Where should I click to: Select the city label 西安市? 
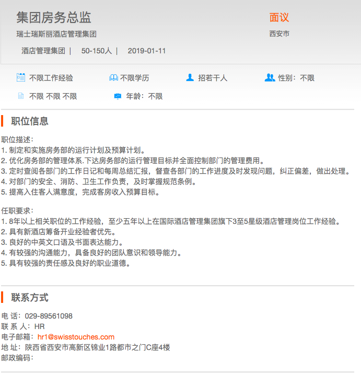pyautogui.click(x=279, y=34)
